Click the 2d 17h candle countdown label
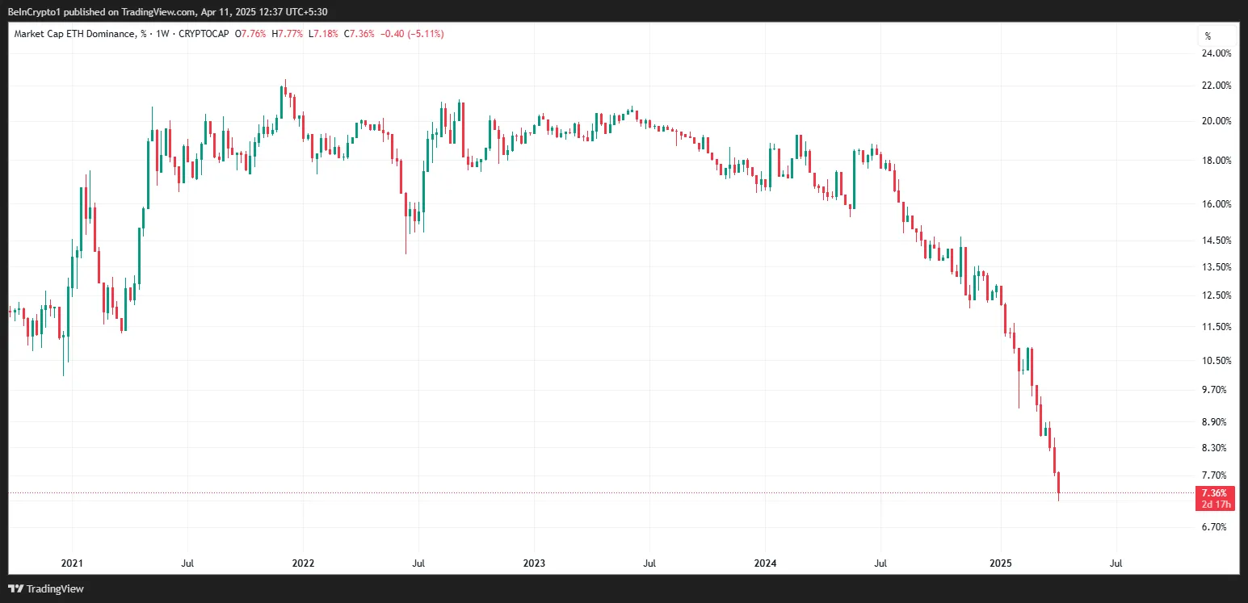Viewport: 1248px width, 603px height. [1215, 505]
